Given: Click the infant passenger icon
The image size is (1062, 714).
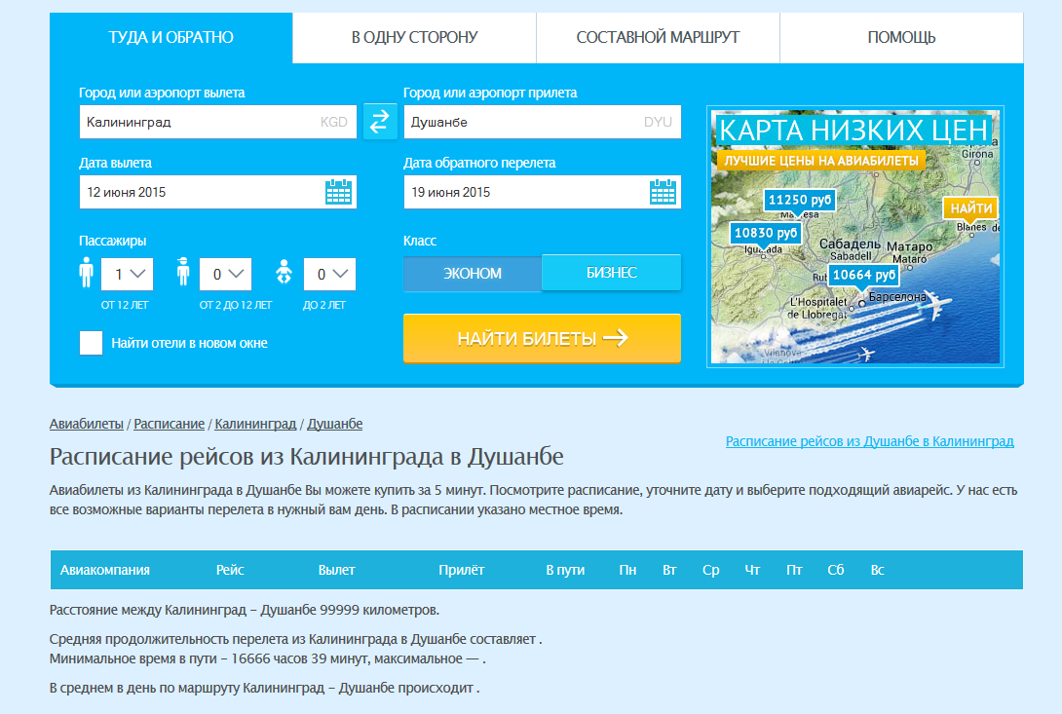Looking at the screenshot, I should 284,272.
